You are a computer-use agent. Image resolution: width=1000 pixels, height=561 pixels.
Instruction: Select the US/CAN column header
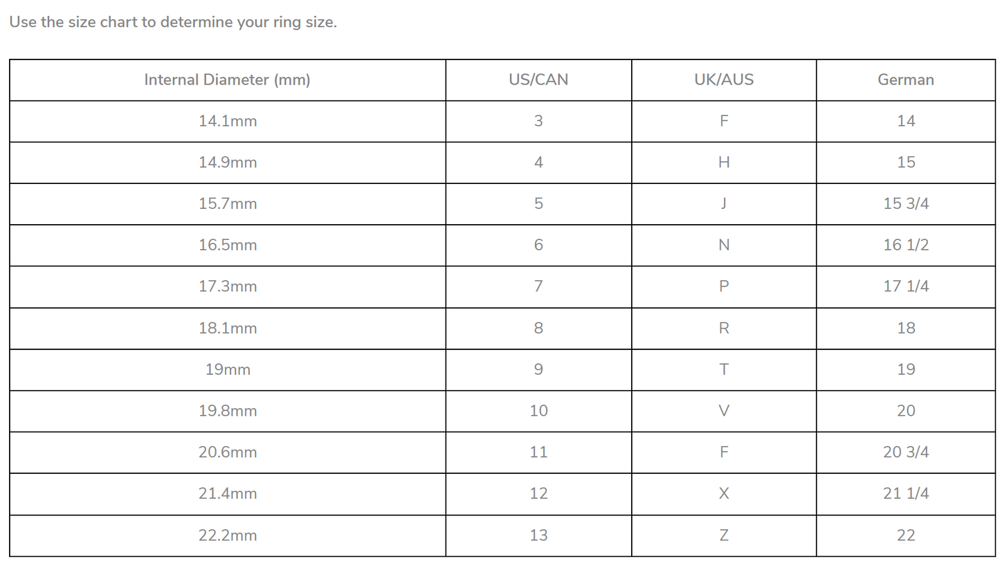pyautogui.click(x=538, y=80)
